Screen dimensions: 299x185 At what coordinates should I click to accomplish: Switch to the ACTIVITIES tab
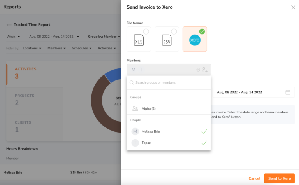pos(35,74)
